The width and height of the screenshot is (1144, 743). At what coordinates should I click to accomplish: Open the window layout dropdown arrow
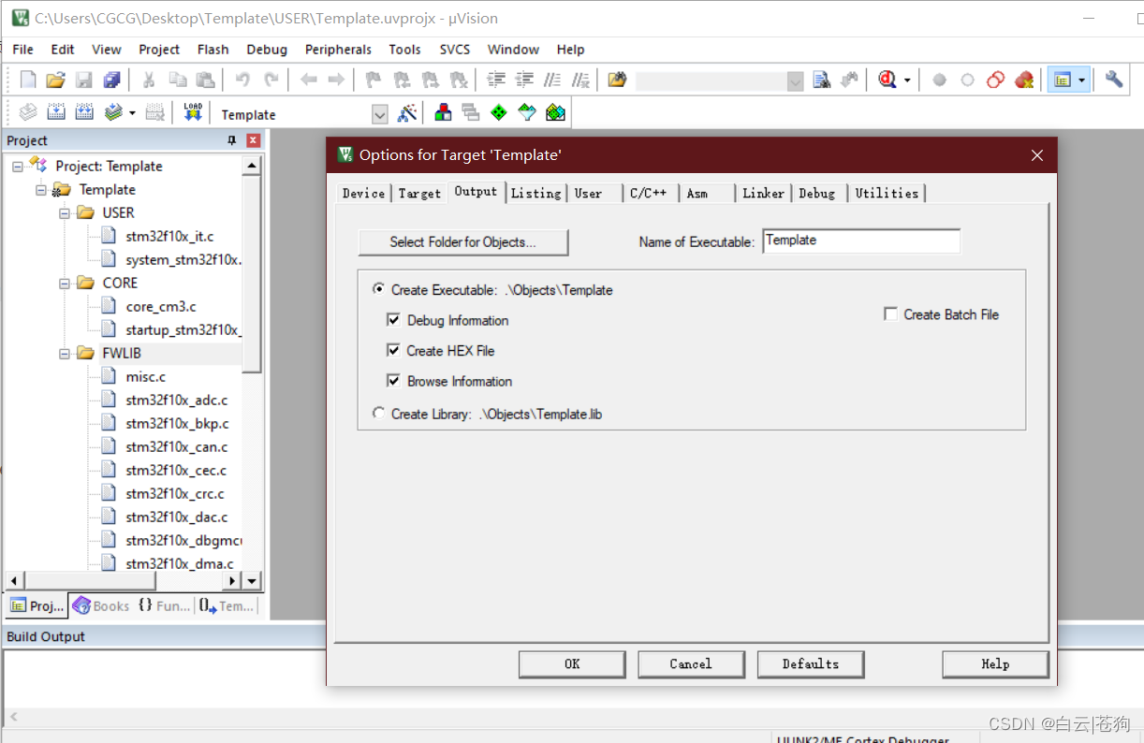[x=1082, y=80]
